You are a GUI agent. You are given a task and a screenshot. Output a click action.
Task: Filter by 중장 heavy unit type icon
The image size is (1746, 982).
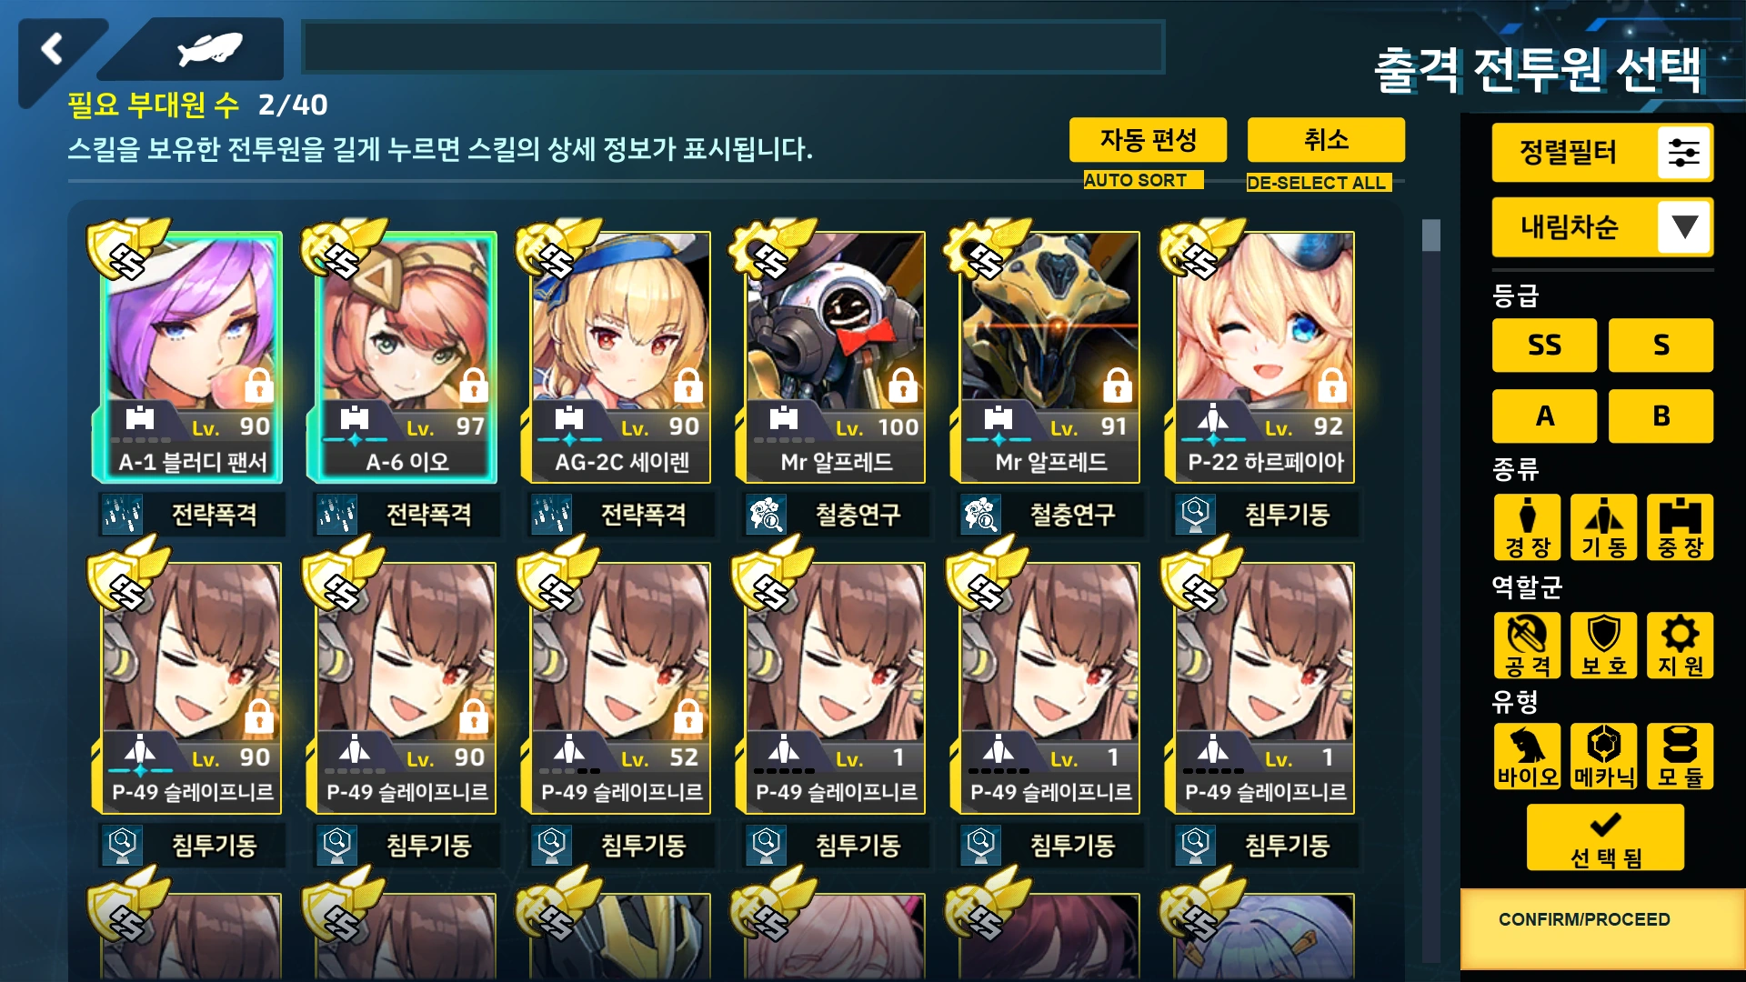tap(1680, 527)
